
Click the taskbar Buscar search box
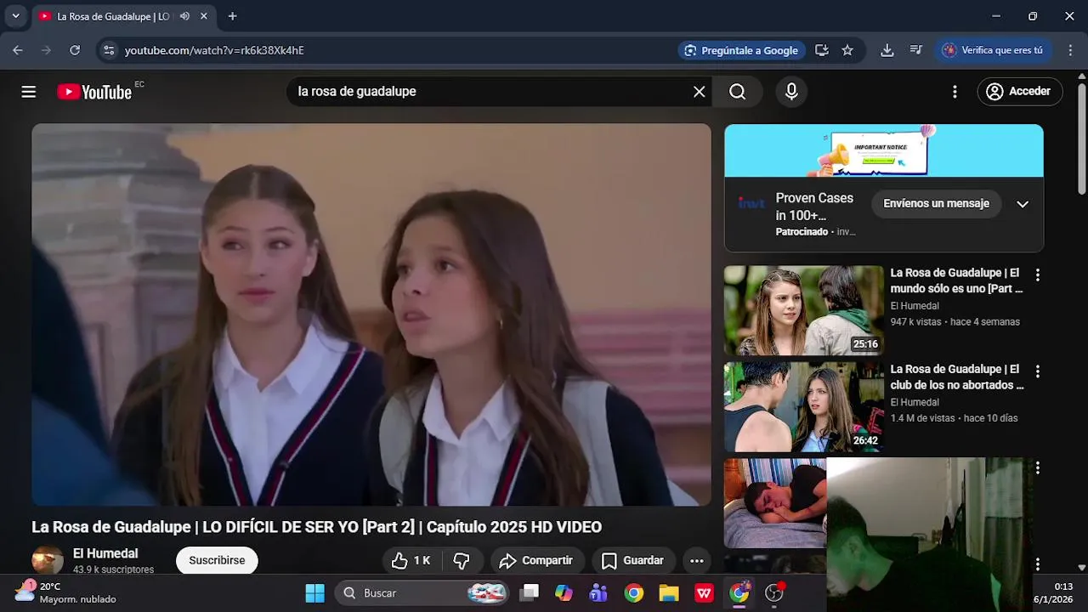(422, 593)
